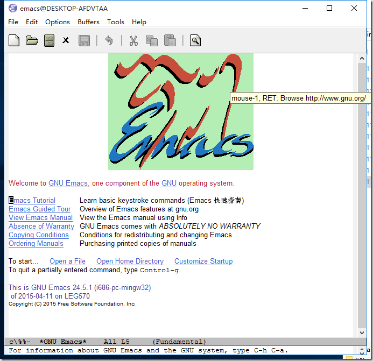The height and width of the screenshot is (361, 373).
Task: Click the 'Copyright (C) 2015 Free Software Foundation' text
Action: (72, 303)
